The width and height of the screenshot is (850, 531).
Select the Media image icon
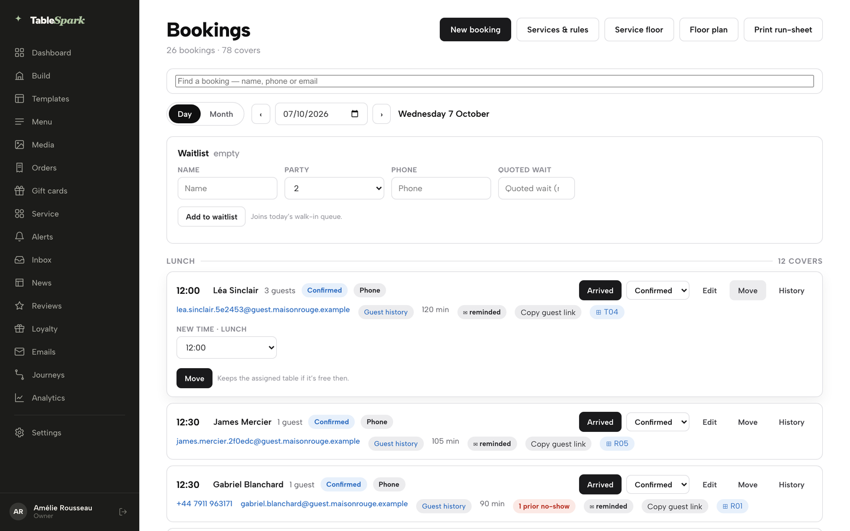coord(19,145)
